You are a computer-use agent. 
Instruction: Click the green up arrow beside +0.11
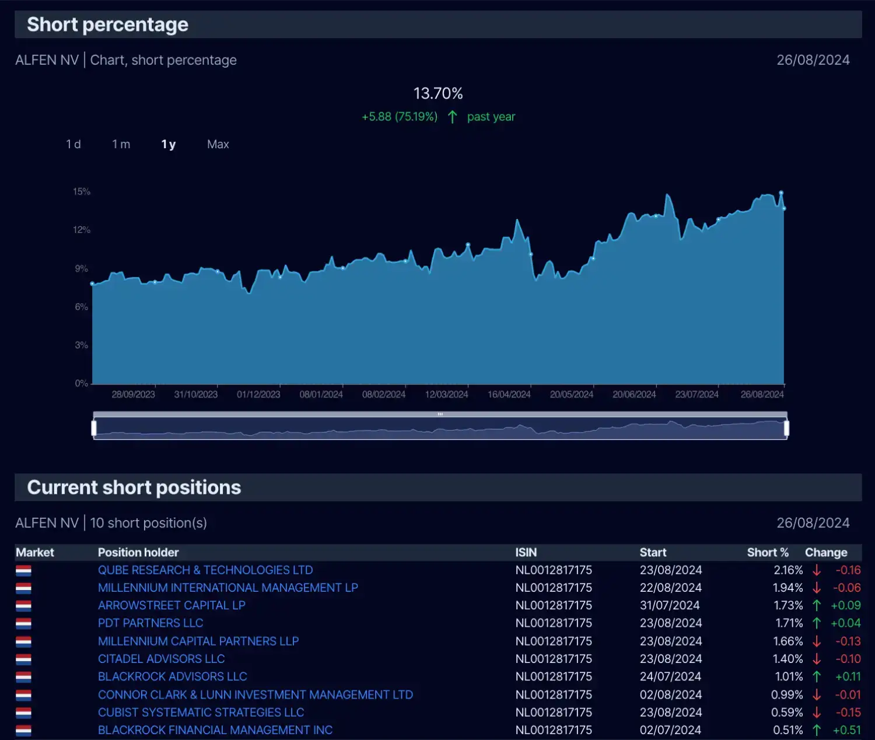[x=817, y=676]
